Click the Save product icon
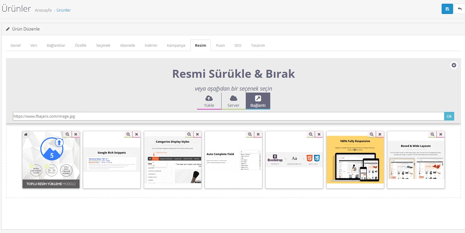This screenshot has height=233, width=465. click(447, 8)
